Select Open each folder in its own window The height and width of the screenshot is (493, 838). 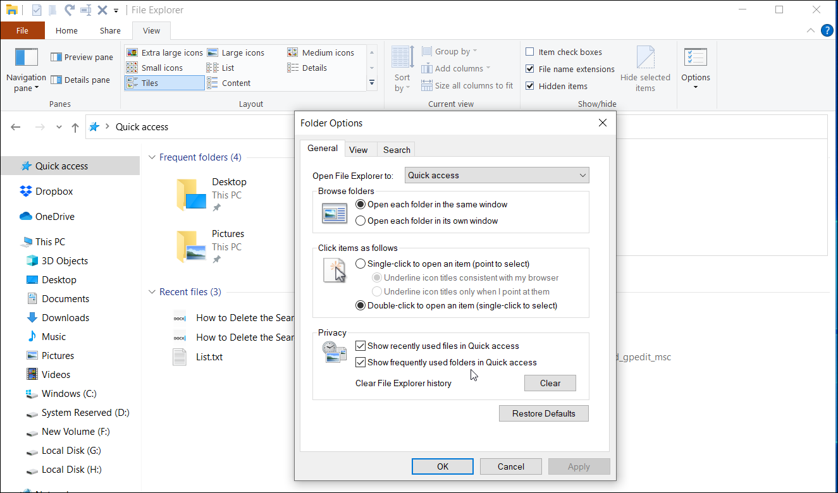pyautogui.click(x=361, y=220)
